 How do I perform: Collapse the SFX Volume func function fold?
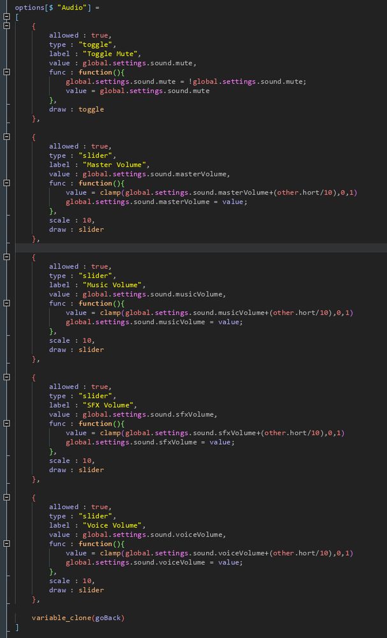tap(6, 424)
